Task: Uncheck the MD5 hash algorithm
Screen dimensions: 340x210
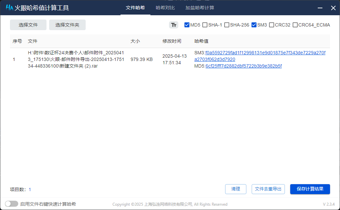Action: (187, 25)
